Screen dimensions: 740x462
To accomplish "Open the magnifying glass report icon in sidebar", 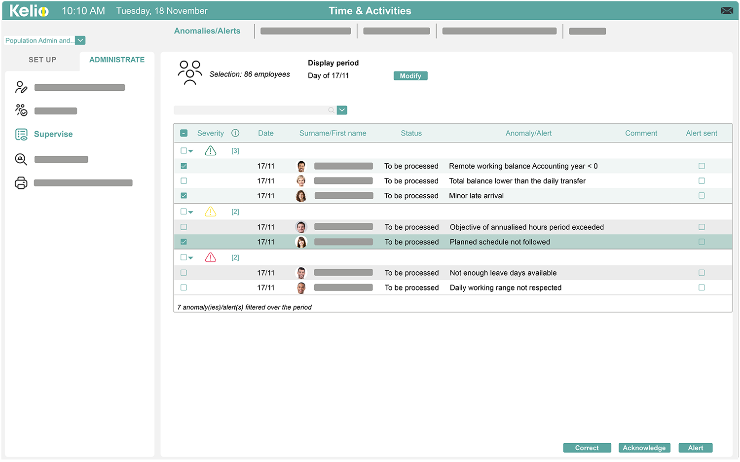I will 20,159.
